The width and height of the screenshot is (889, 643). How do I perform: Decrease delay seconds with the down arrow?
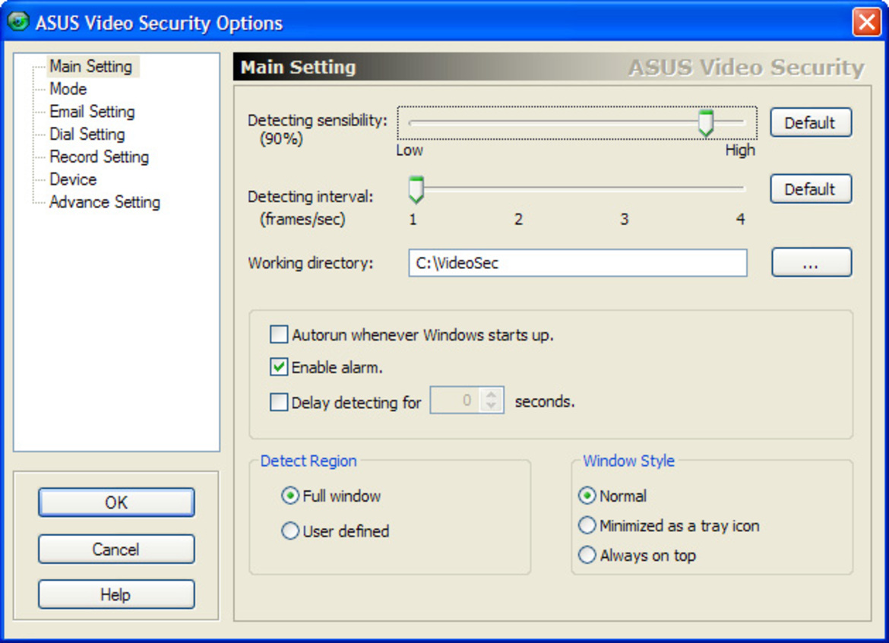click(x=492, y=407)
